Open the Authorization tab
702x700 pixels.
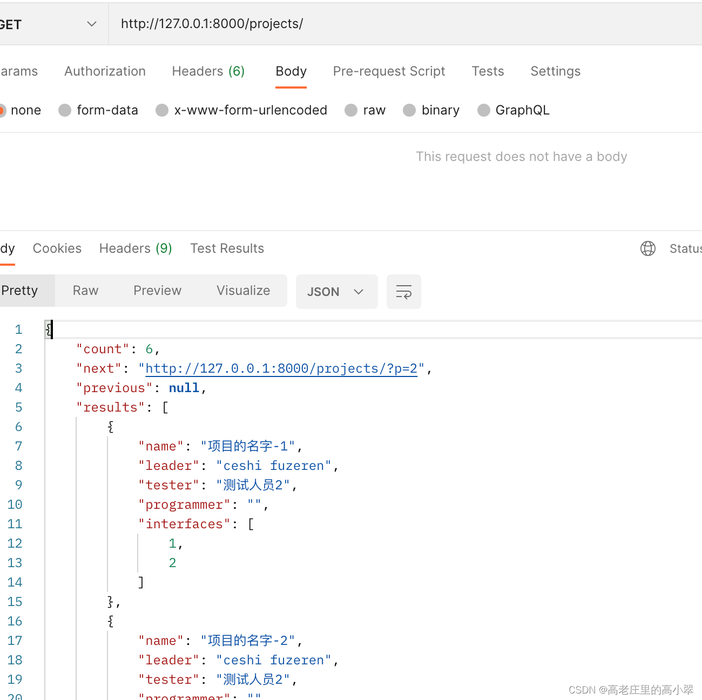105,71
